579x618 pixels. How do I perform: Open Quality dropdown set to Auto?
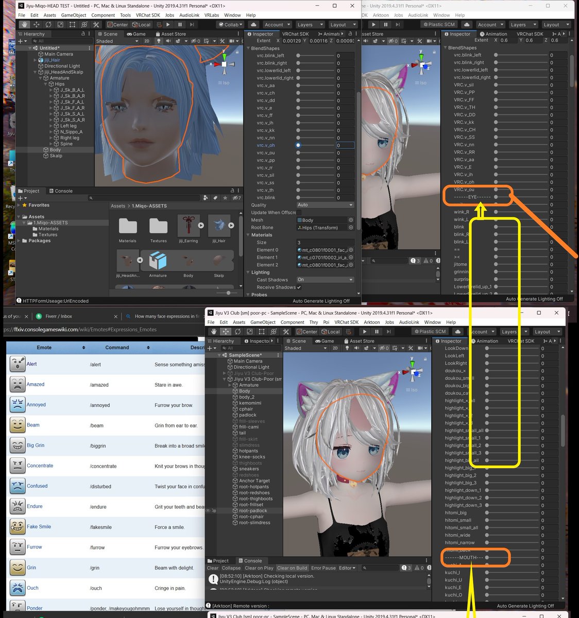tap(325, 205)
